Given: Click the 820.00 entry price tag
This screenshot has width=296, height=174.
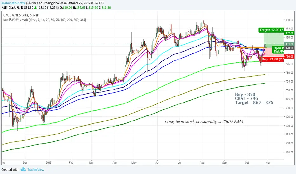Looking at the screenshot, I should coord(289,48).
